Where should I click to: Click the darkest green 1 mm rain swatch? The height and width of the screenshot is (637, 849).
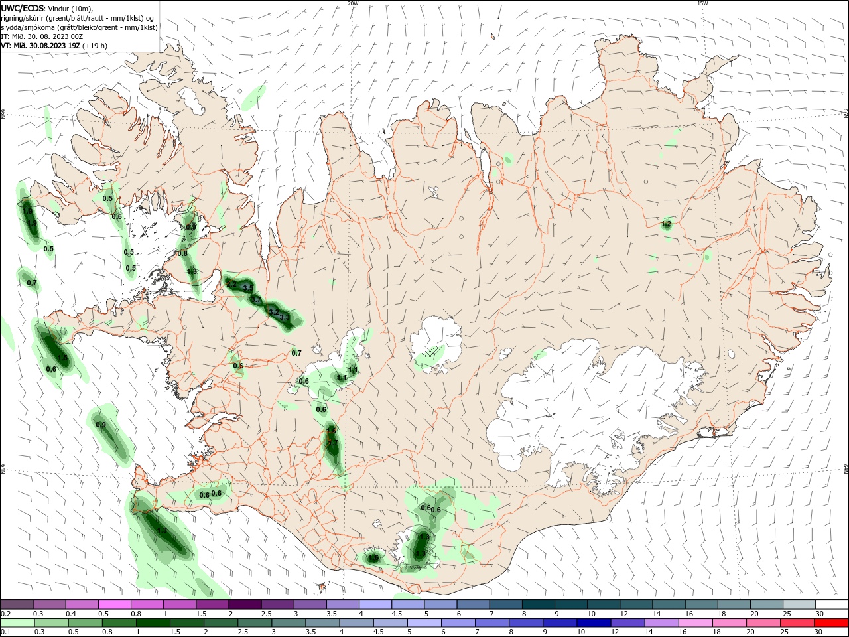(154, 623)
